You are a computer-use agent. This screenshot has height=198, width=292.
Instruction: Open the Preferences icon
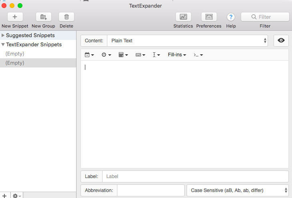coord(209,17)
